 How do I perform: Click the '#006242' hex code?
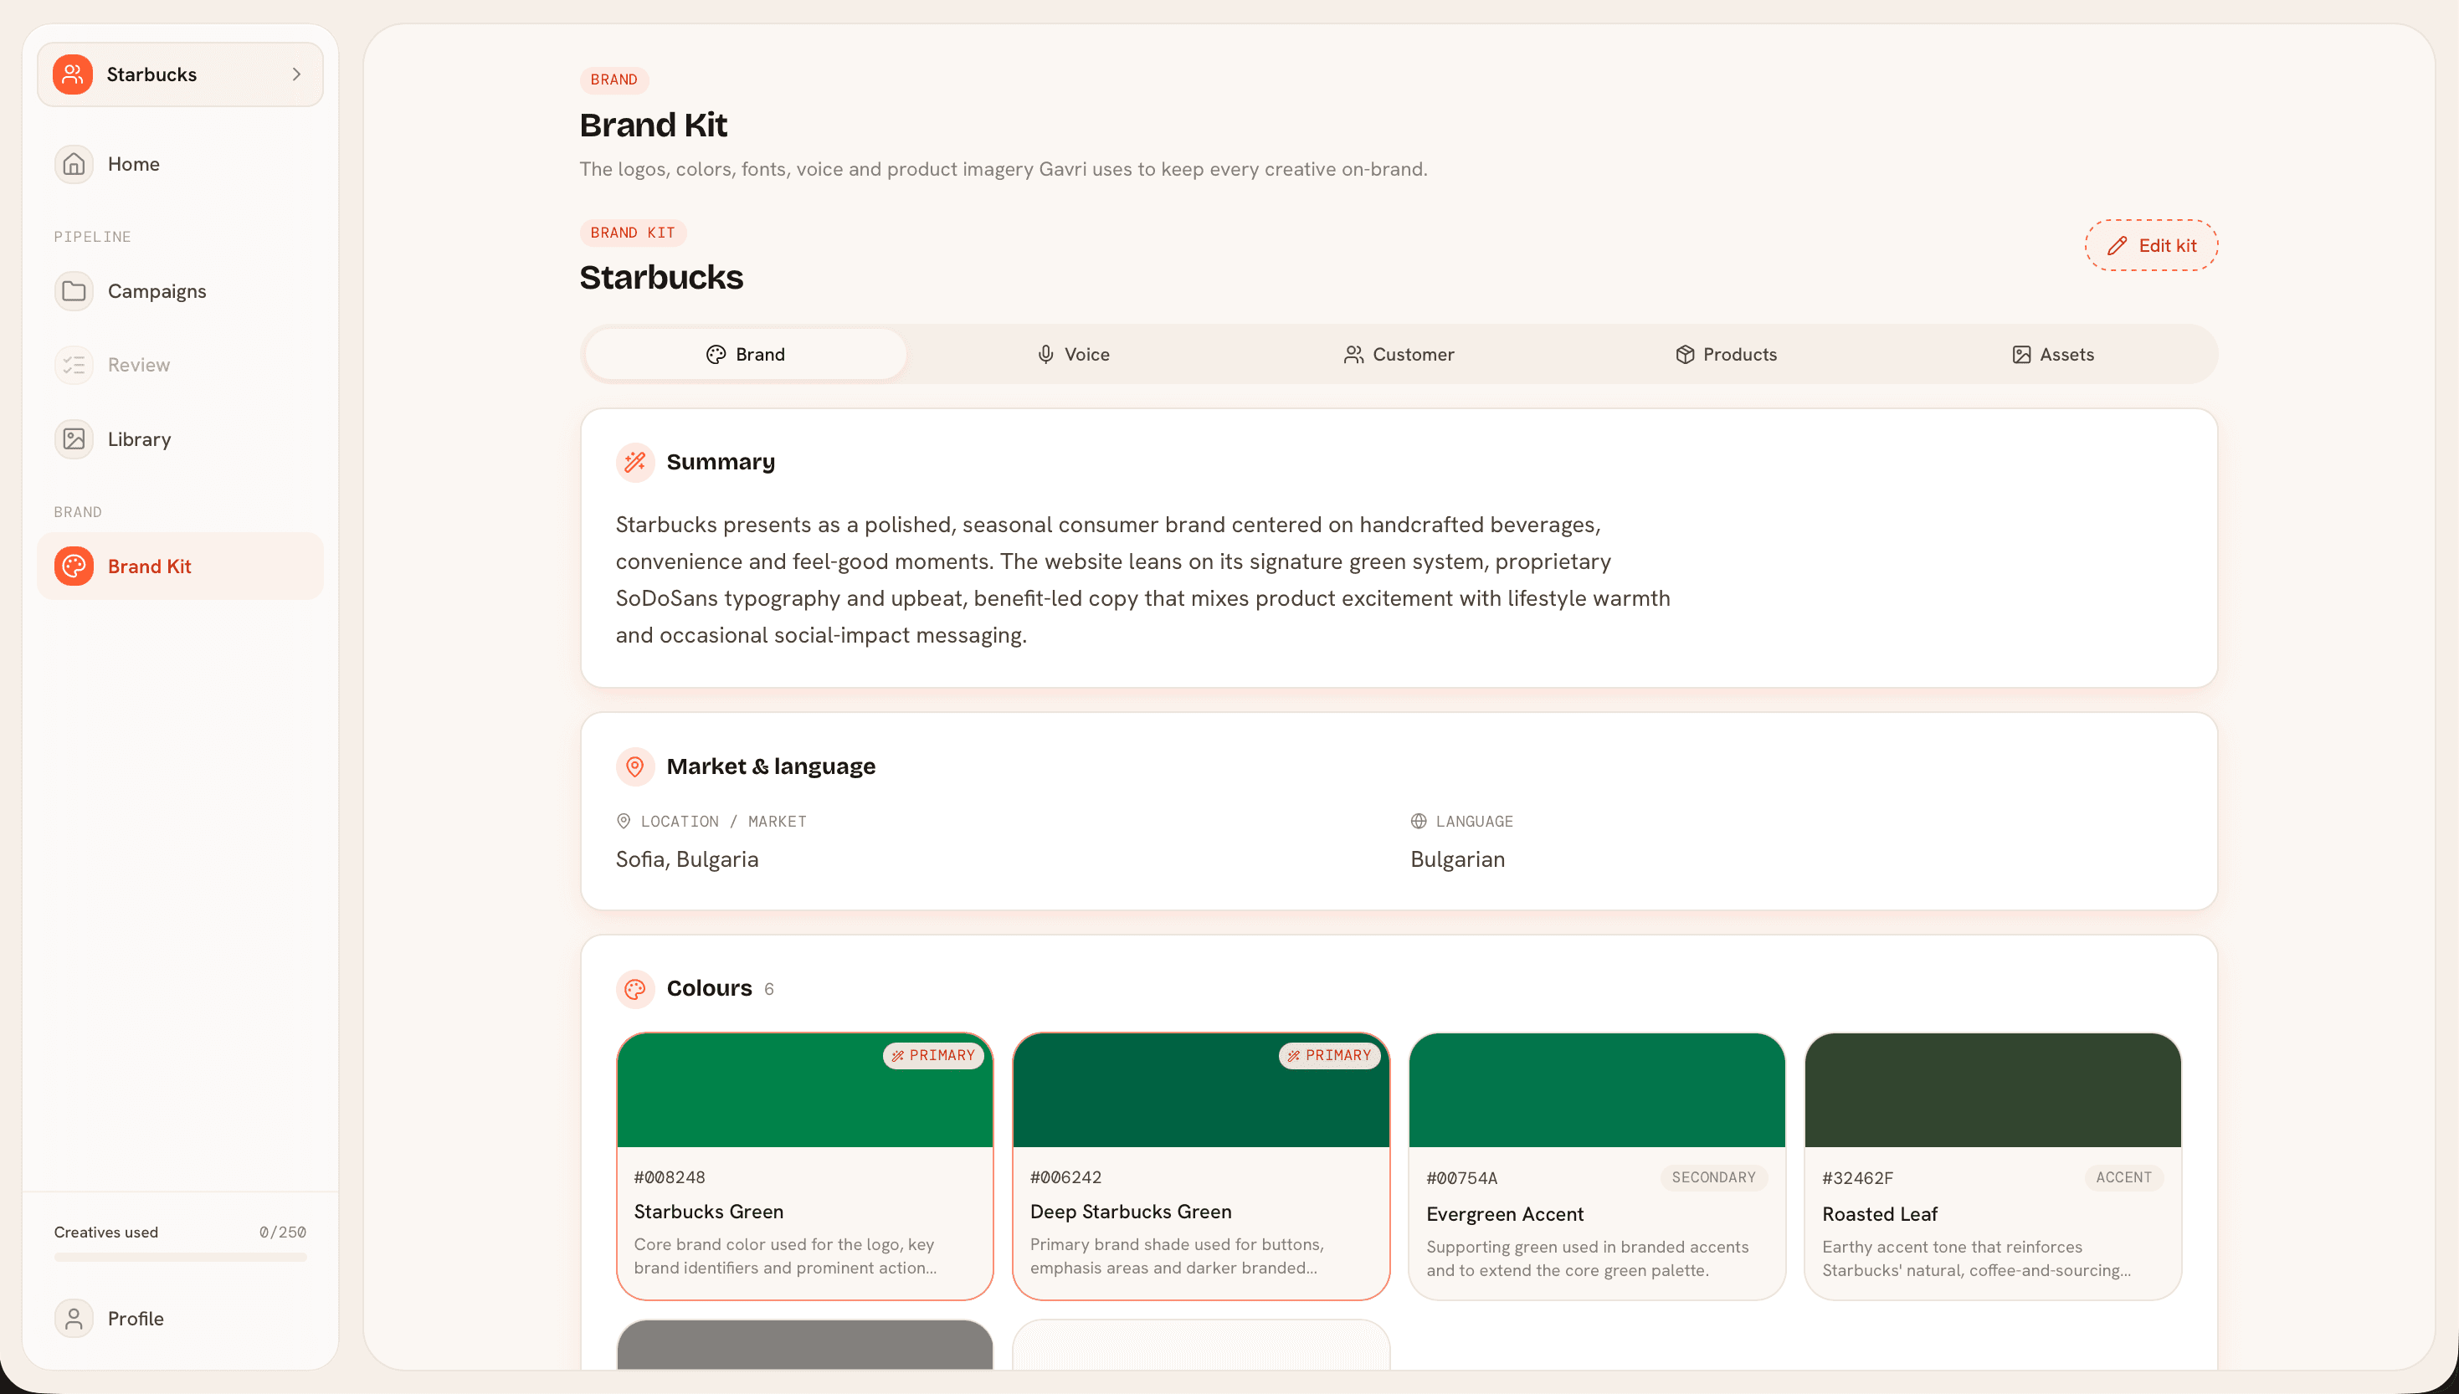click(1065, 1176)
